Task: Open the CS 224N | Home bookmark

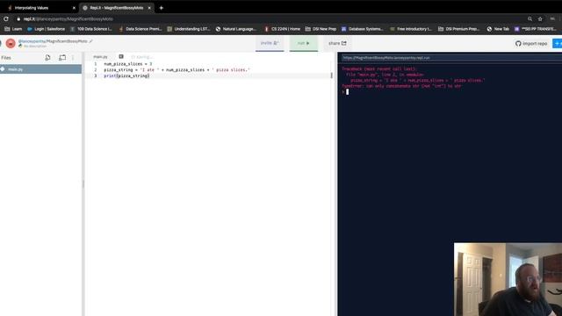Action: (x=282, y=29)
